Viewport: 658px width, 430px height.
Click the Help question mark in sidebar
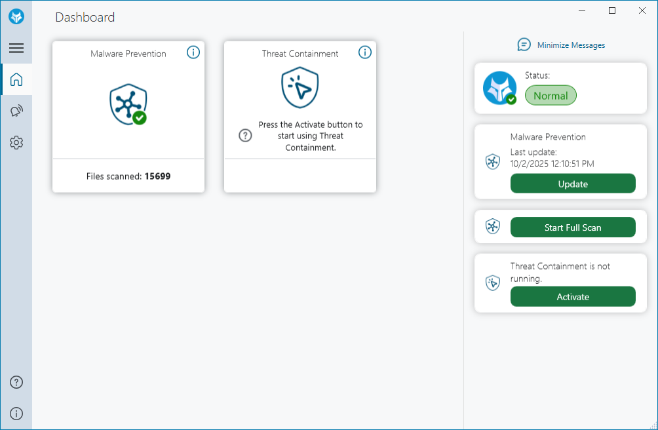point(16,382)
